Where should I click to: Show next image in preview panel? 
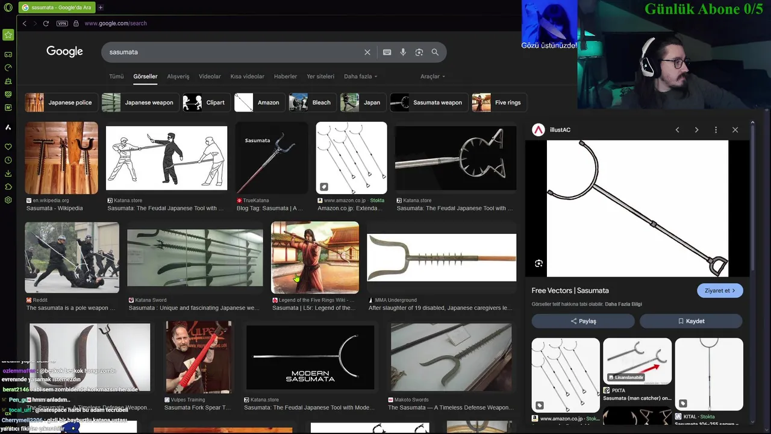tap(696, 130)
